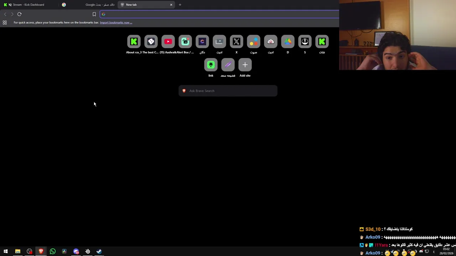Open the bookmarks apps grid icon
This screenshot has height=256, width=456.
point(5,22)
